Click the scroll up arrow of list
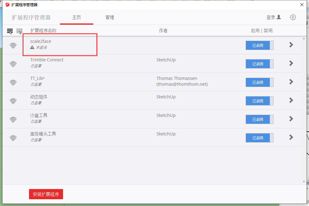This screenshot has height=206, width=309. coord(304,39)
